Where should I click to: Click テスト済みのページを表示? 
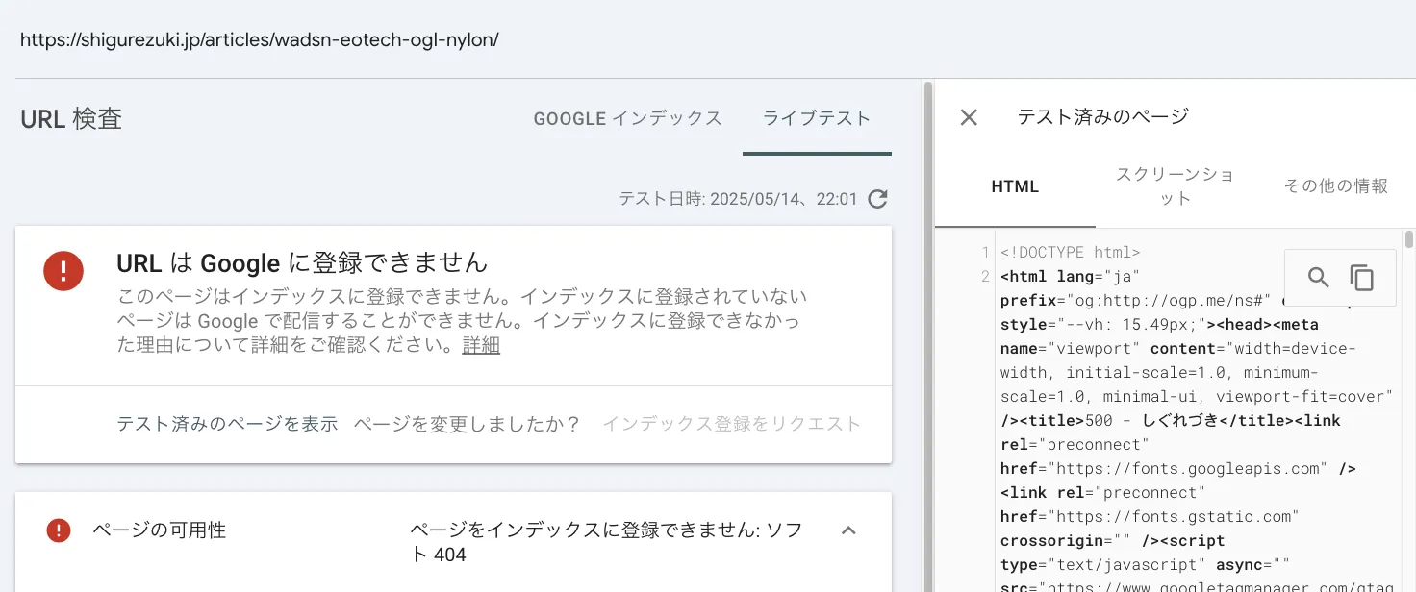coord(227,424)
